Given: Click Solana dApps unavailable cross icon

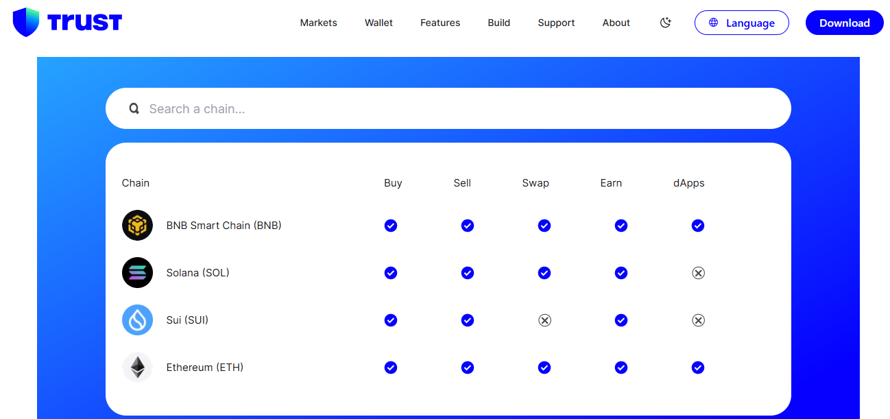Looking at the screenshot, I should tap(698, 273).
